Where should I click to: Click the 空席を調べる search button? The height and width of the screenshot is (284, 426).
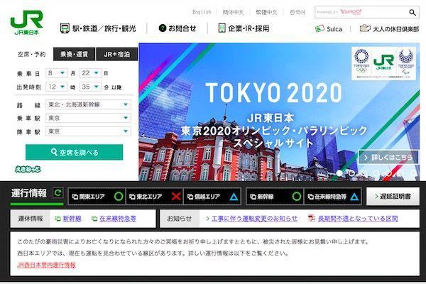pos(74,152)
